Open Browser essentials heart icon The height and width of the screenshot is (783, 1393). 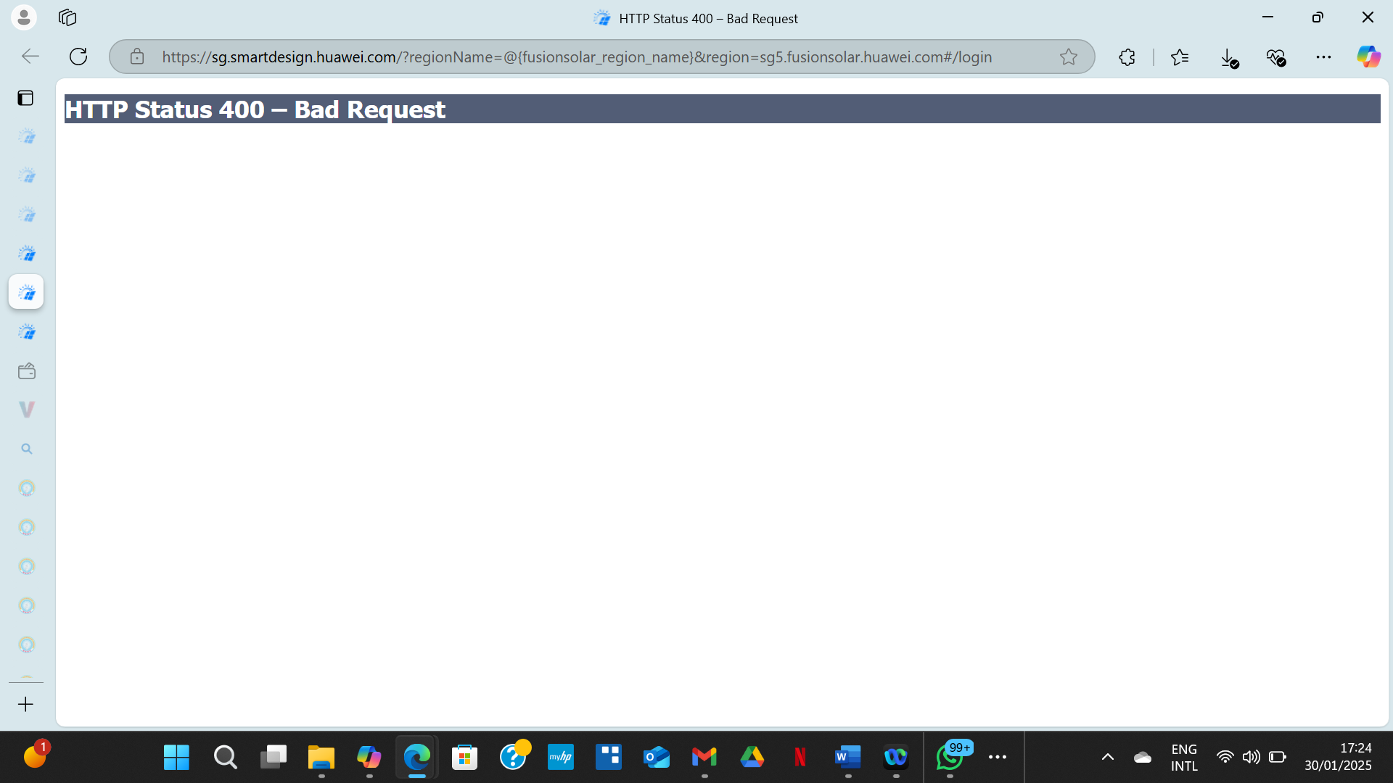1275,57
